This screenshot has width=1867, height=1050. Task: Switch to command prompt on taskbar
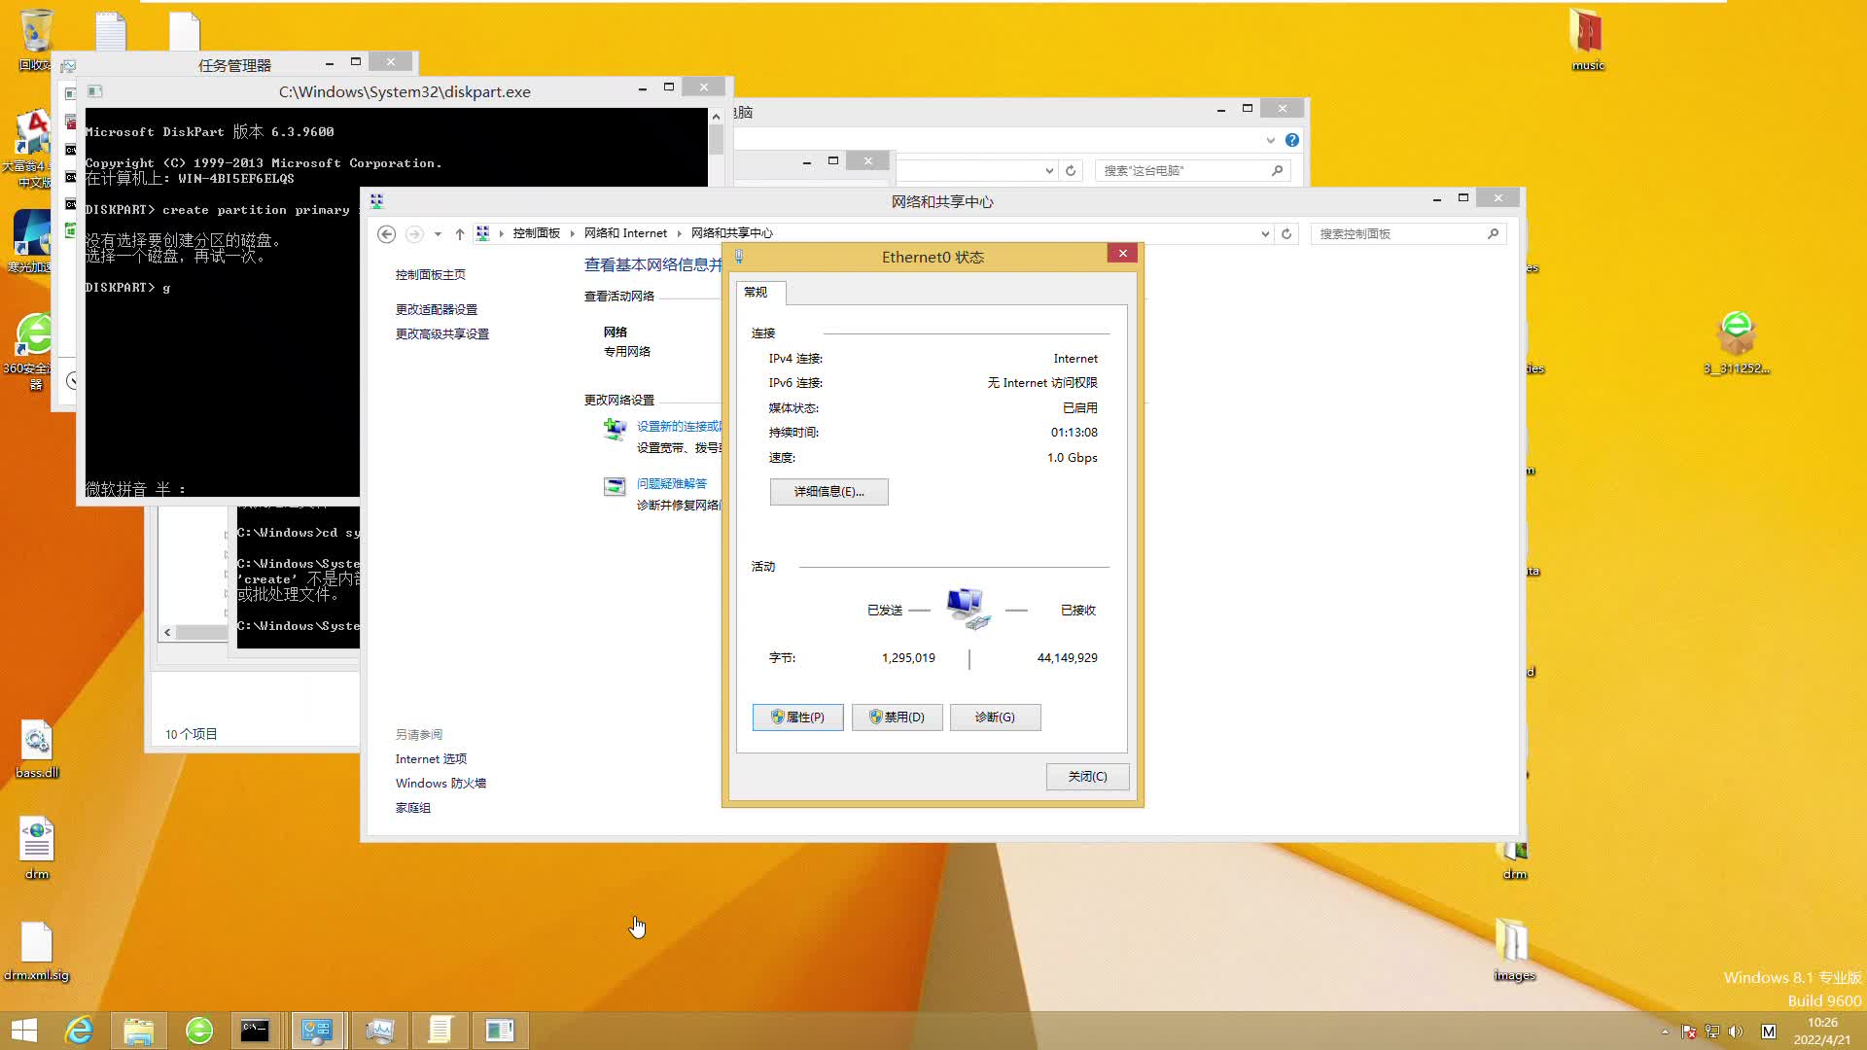(256, 1031)
